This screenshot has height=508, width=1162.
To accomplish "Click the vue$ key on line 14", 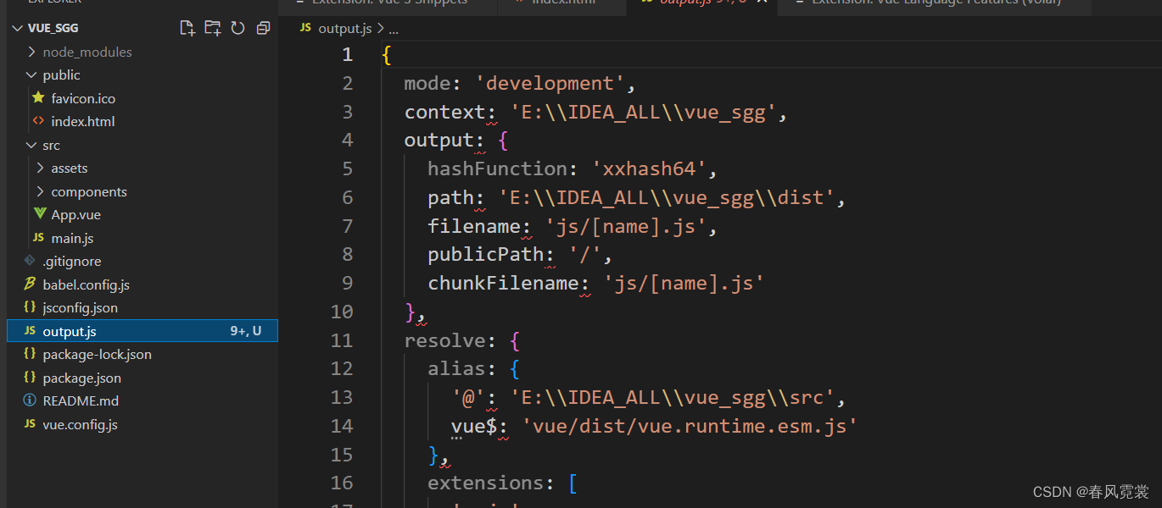I will pos(474,426).
